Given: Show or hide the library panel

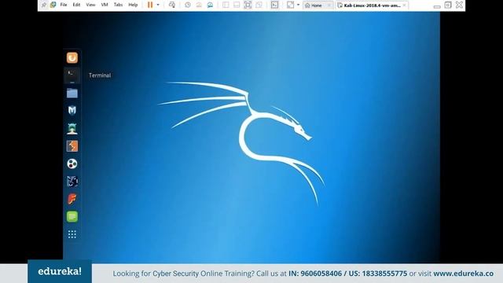Looking at the screenshot, I should click(x=226, y=5).
